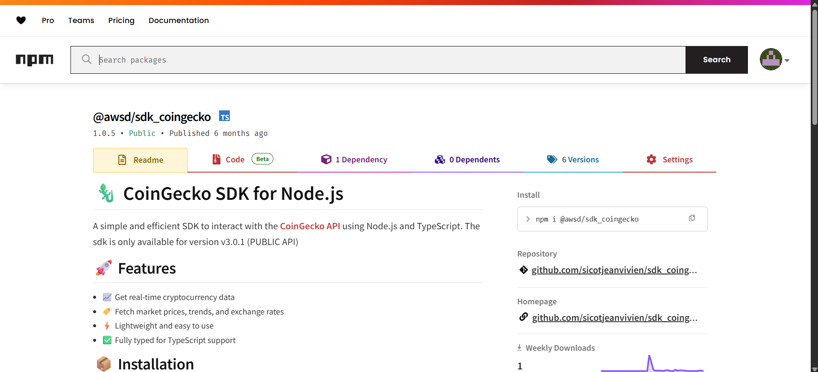Open the 0 Dependents tab
Image resolution: width=818 pixels, height=372 pixels.
coord(467,159)
